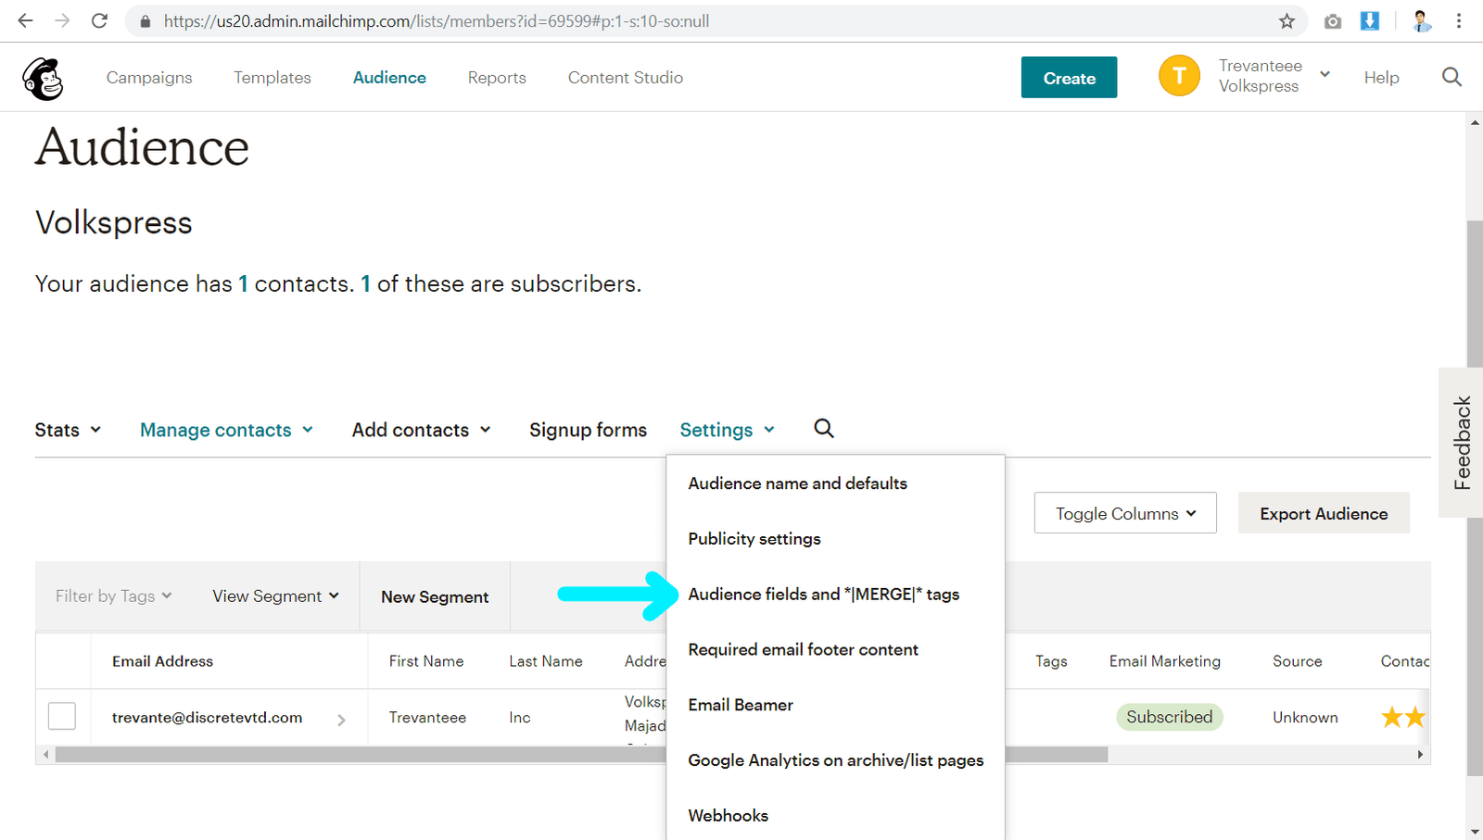1483x840 pixels.
Task: Click the Tags column header
Action: (x=1051, y=661)
